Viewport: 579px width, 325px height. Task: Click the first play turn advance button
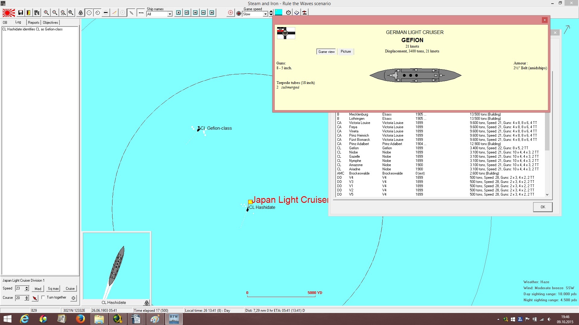coord(179,13)
